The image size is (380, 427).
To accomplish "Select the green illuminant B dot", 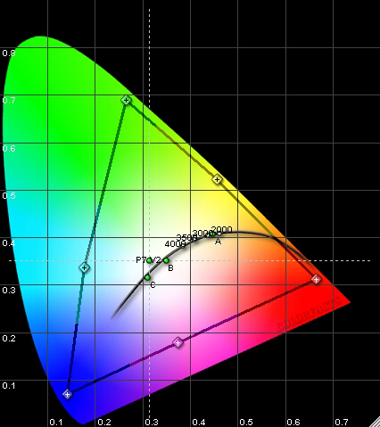I will pos(166,260).
